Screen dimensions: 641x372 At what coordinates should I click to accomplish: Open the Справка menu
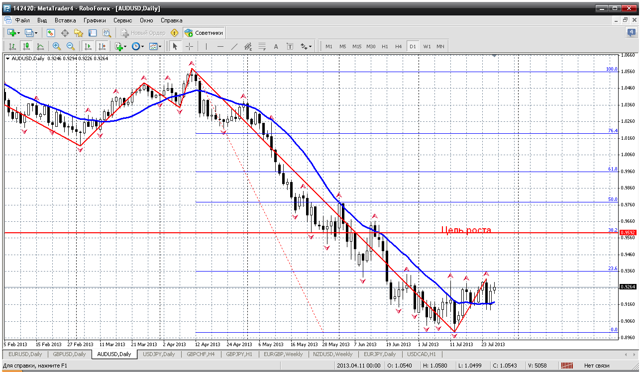[x=172, y=20]
